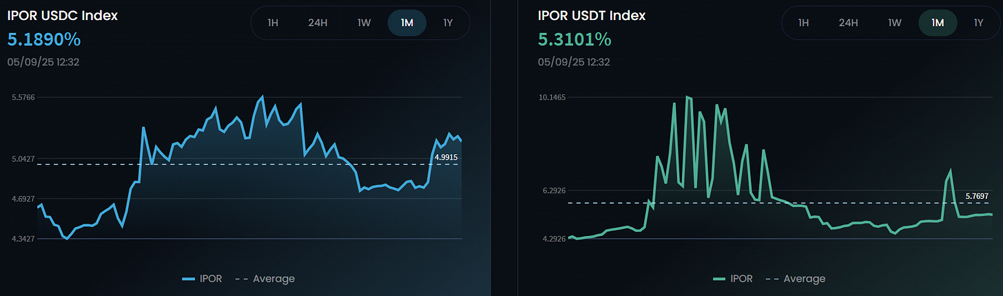Click the 5.7697 average label on USDT chart
1003x296 pixels.
(x=977, y=196)
